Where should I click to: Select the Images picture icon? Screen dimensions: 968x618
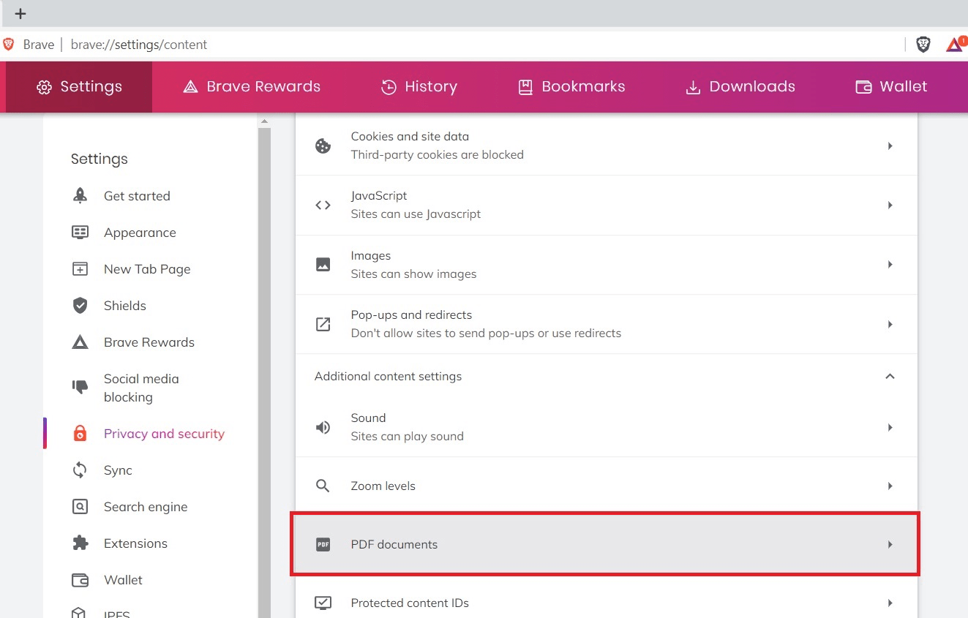[x=323, y=264]
